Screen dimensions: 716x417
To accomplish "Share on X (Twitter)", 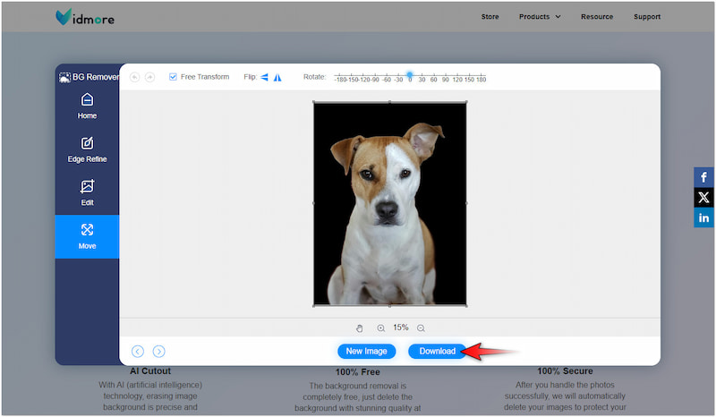I will (703, 198).
